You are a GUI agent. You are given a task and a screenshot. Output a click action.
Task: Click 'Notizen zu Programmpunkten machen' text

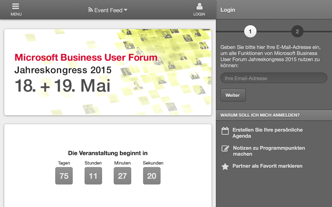269,151
